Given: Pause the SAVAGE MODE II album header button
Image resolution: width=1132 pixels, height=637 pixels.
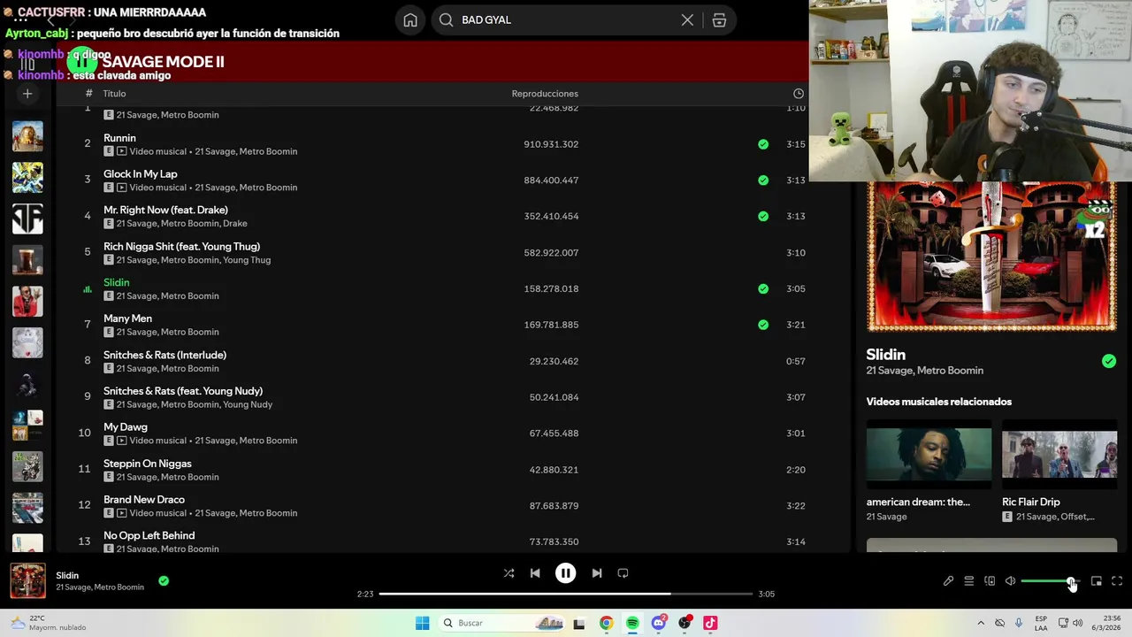Looking at the screenshot, I should point(81,61).
